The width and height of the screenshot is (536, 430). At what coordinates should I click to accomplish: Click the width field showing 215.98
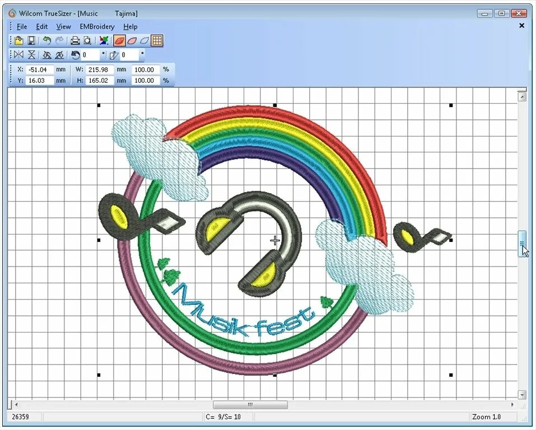pyautogui.click(x=100, y=69)
